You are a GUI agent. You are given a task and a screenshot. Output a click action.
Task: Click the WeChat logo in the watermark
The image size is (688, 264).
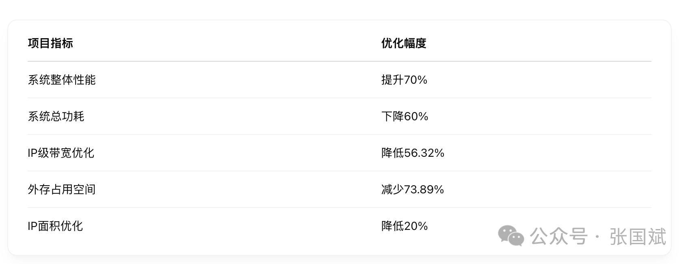pyautogui.click(x=511, y=236)
